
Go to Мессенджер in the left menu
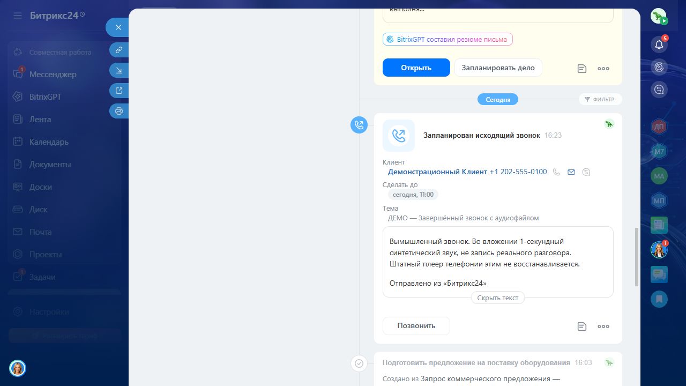tap(53, 75)
